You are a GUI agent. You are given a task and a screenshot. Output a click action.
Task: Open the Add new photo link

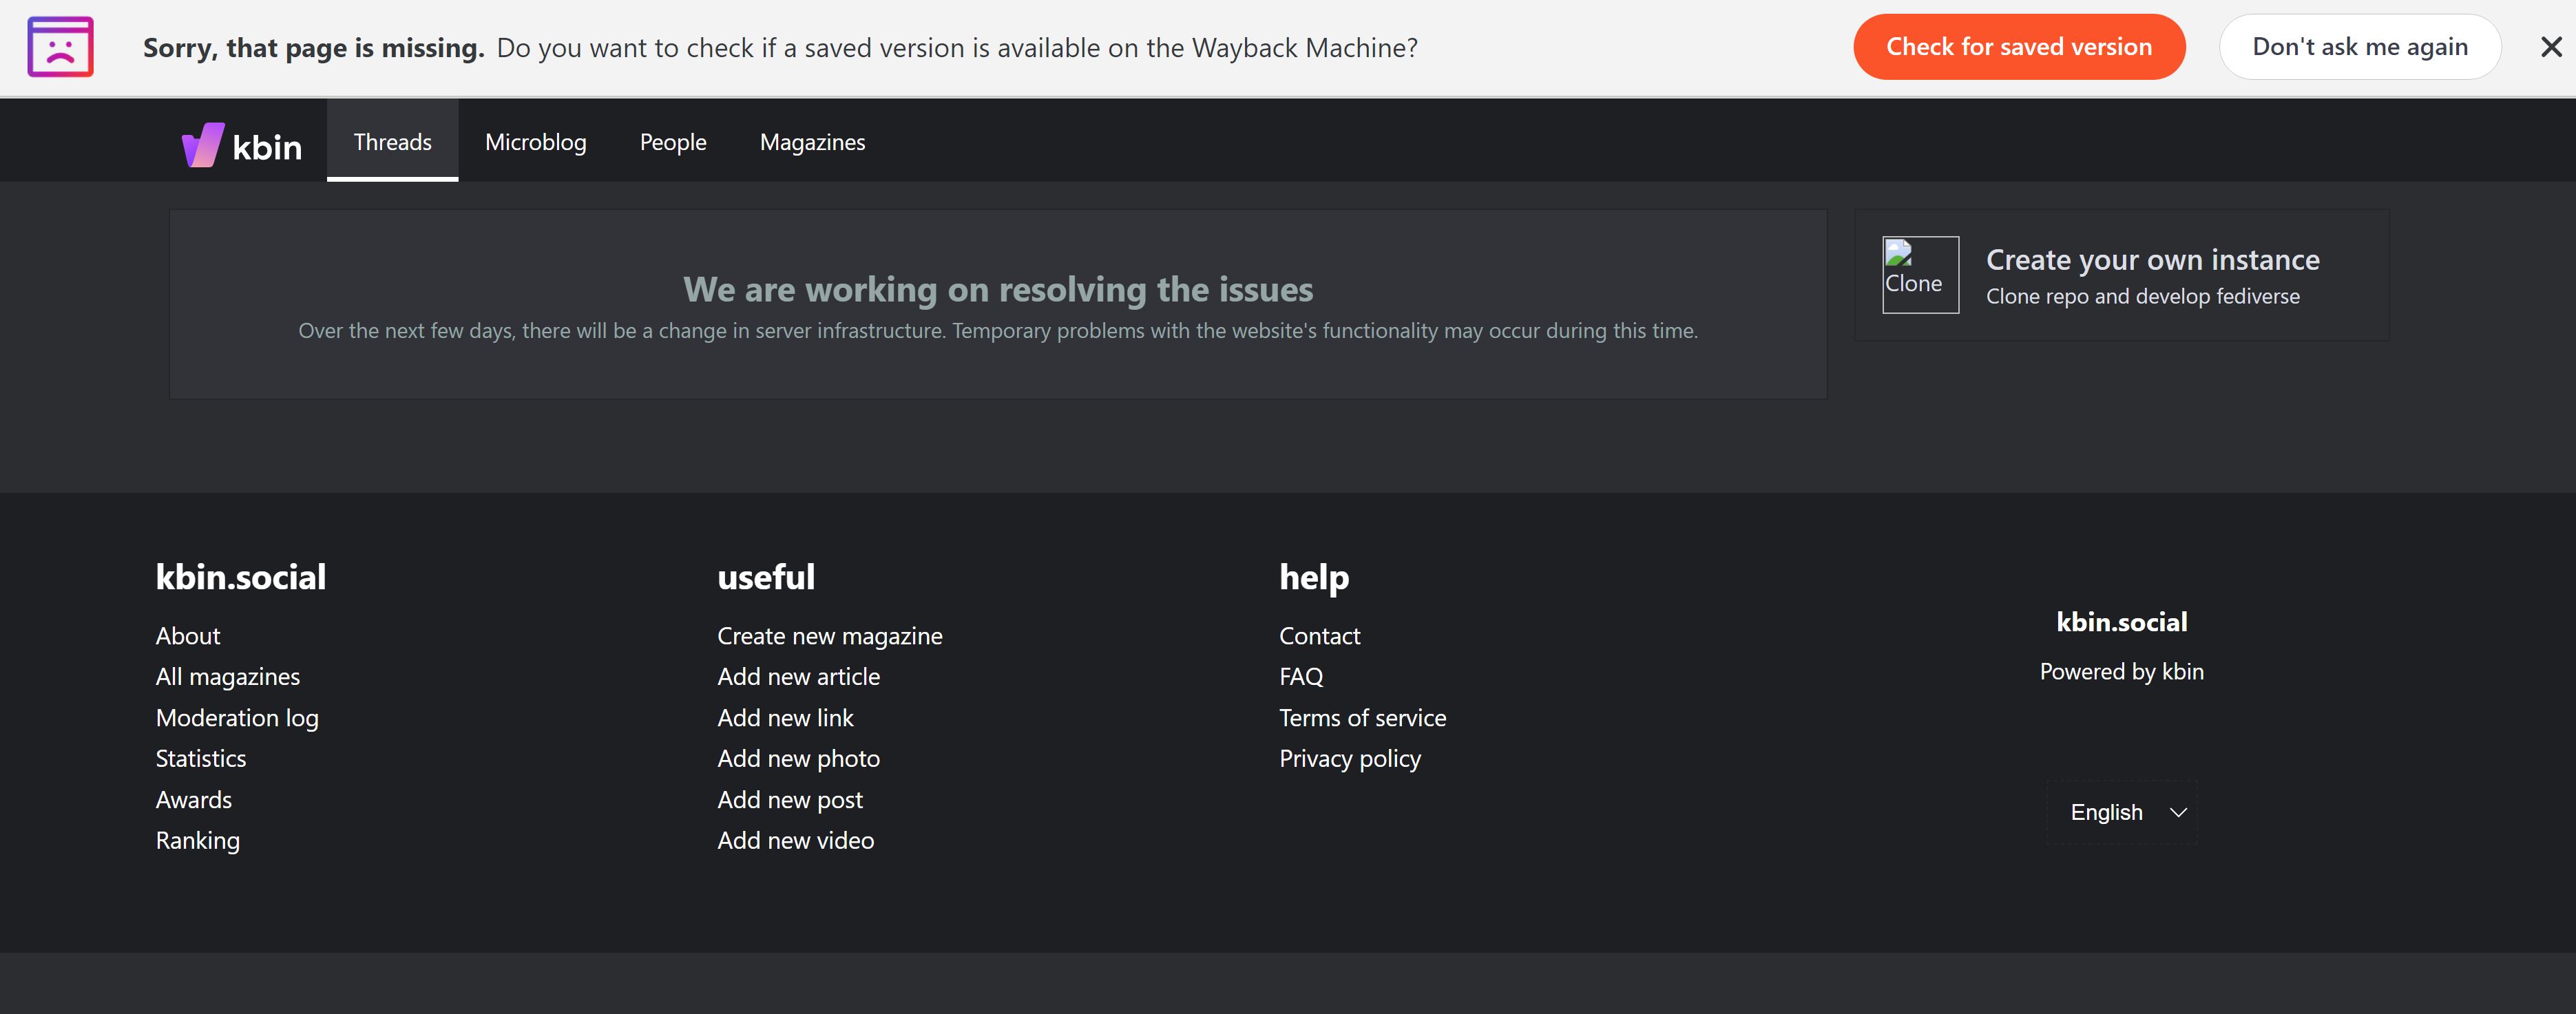tap(798, 759)
